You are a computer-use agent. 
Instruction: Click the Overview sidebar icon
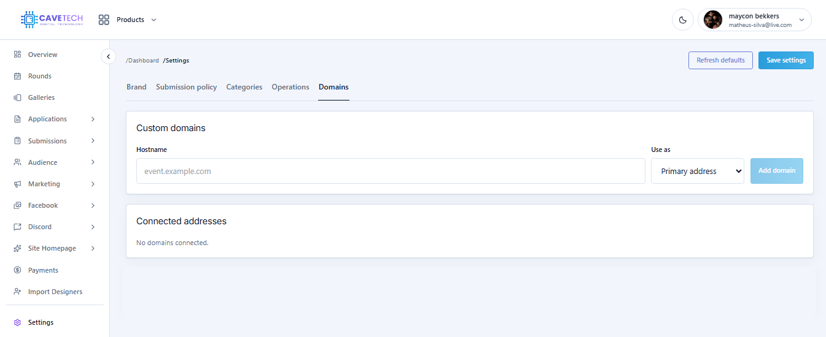click(17, 55)
